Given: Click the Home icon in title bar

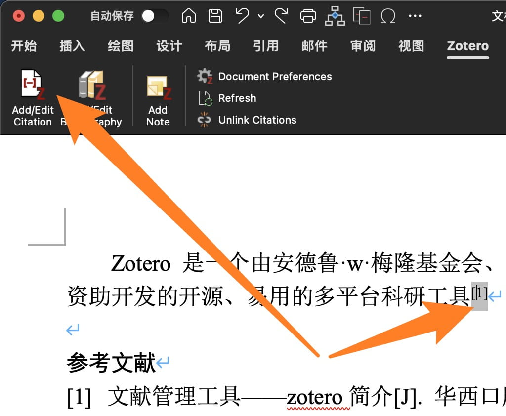Looking at the screenshot, I should pyautogui.click(x=189, y=16).
